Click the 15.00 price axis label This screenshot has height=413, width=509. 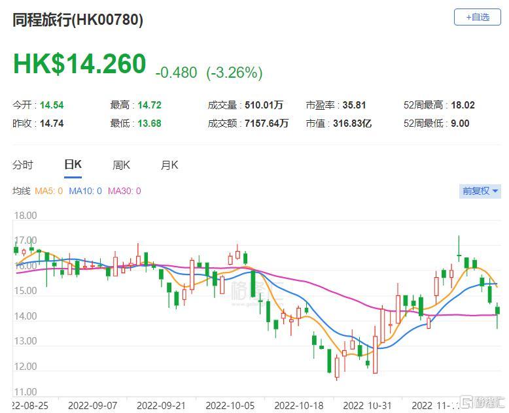click(x=26, y=291)
